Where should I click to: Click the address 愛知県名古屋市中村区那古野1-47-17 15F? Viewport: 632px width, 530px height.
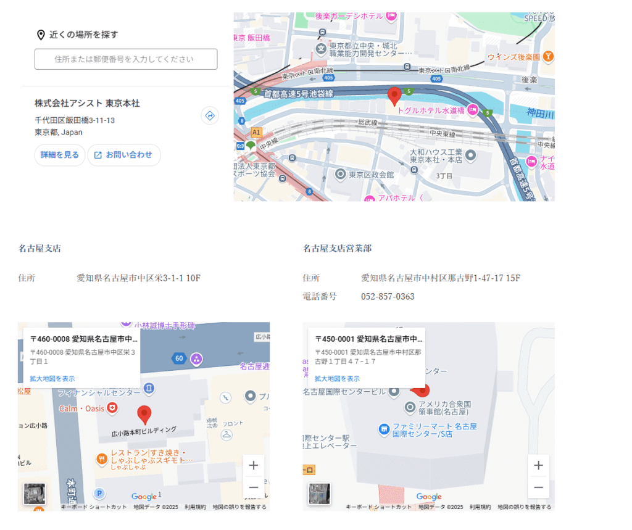pyautogui.click(x=441, y=278)
